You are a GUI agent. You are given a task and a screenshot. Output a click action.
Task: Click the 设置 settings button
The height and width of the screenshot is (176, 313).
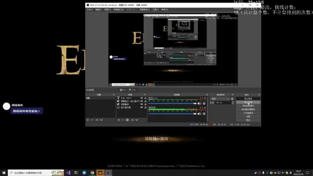click(248, 117)
